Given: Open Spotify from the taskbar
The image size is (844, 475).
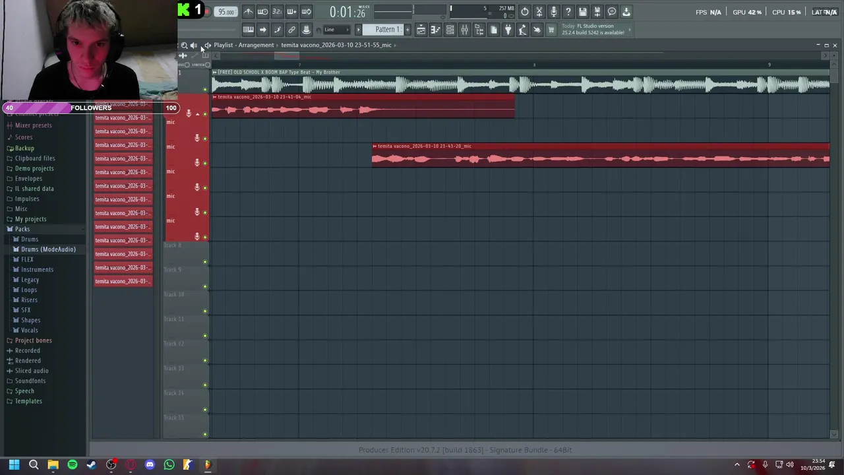Looking at the screenshot, I should [x=73, y=464].
